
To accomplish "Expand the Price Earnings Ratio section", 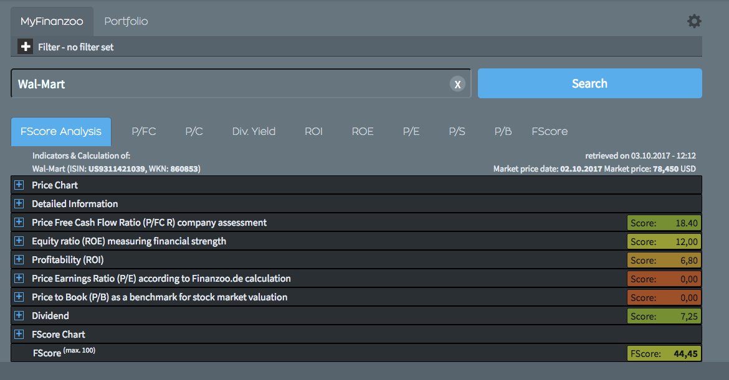I will [x=19, y=278].
